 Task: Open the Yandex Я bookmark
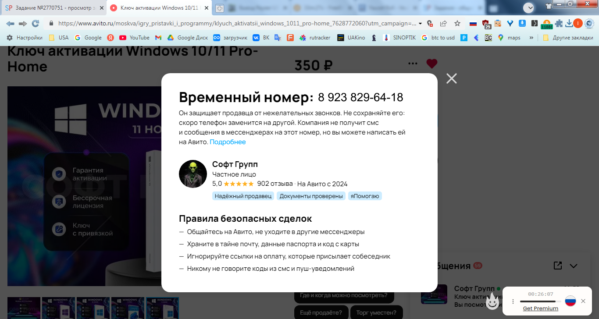[x=111, y=38]
